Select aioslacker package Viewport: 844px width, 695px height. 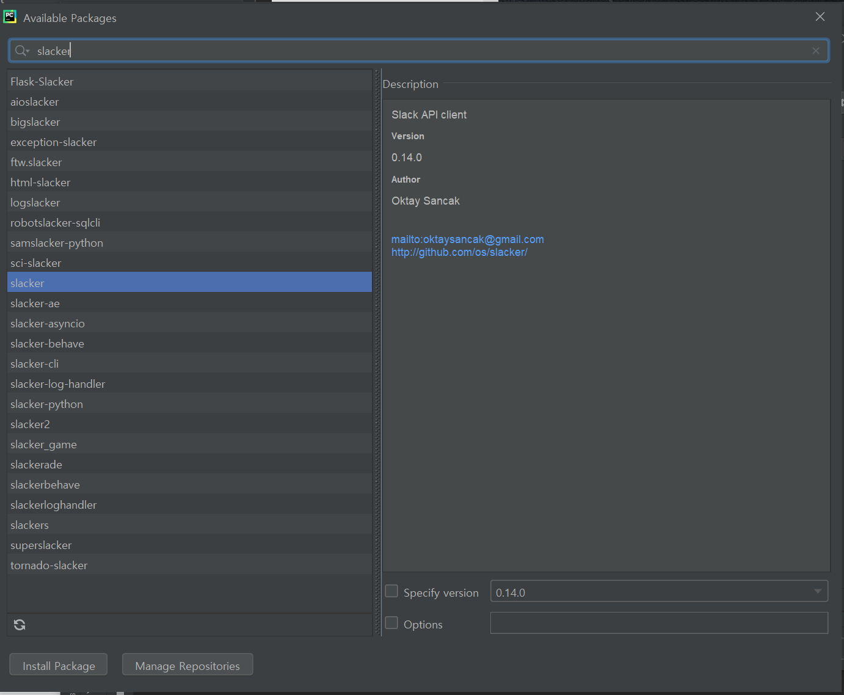click(x=189, y=101)
